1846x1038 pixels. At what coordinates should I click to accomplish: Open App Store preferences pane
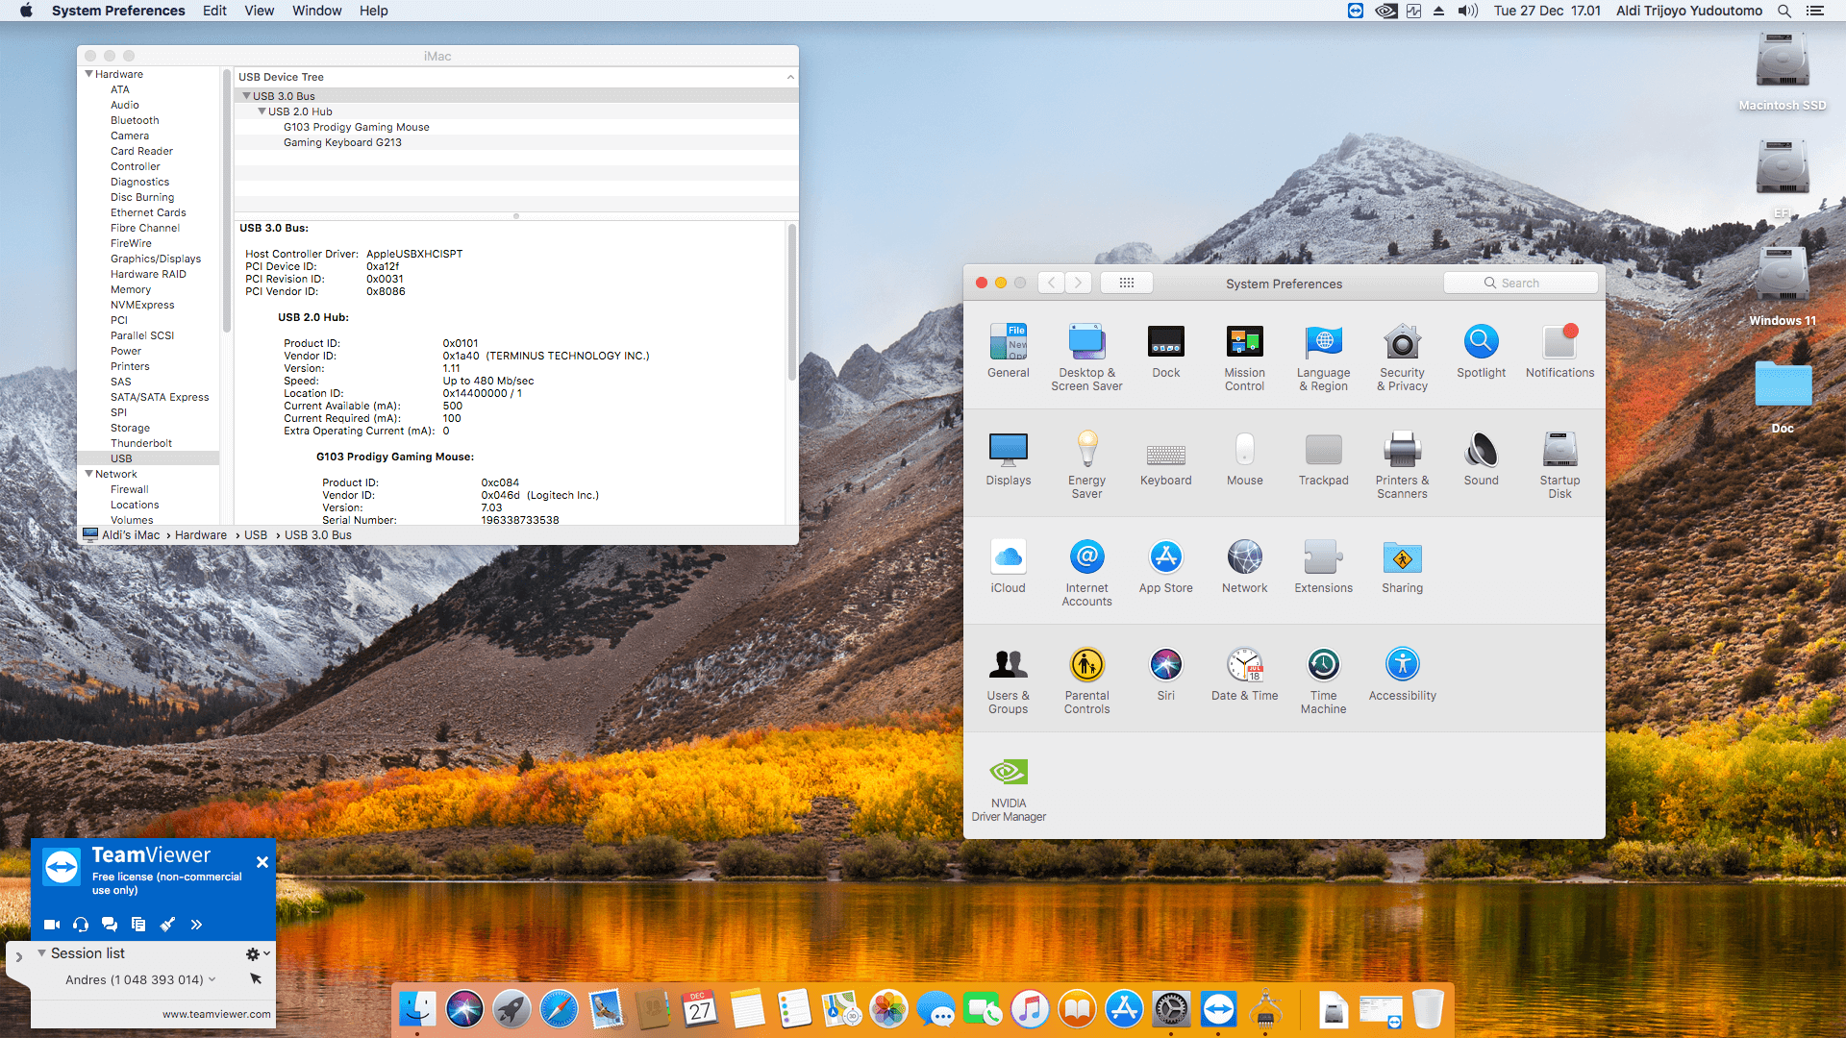point(1165,566)
